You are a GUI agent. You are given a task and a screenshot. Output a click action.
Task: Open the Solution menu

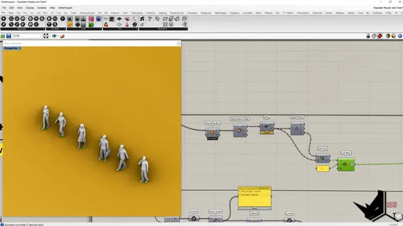click(42, 7)
